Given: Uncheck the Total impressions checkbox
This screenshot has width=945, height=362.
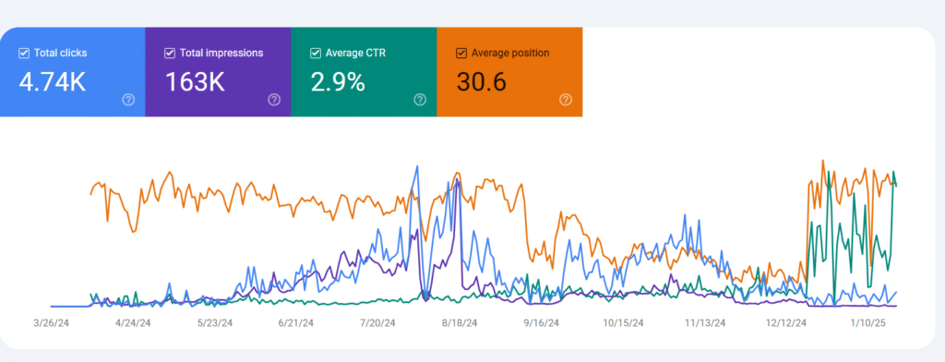Looking at the screenshot, I should pos(170,53).
